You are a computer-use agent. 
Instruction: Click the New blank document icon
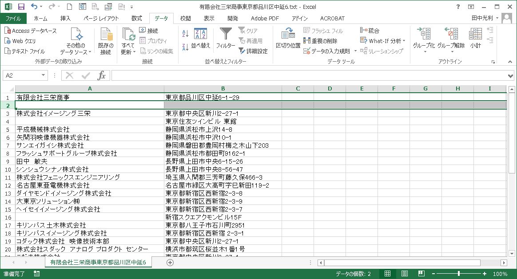coord(69,7)
